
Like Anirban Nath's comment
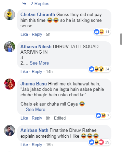[24, 145]
